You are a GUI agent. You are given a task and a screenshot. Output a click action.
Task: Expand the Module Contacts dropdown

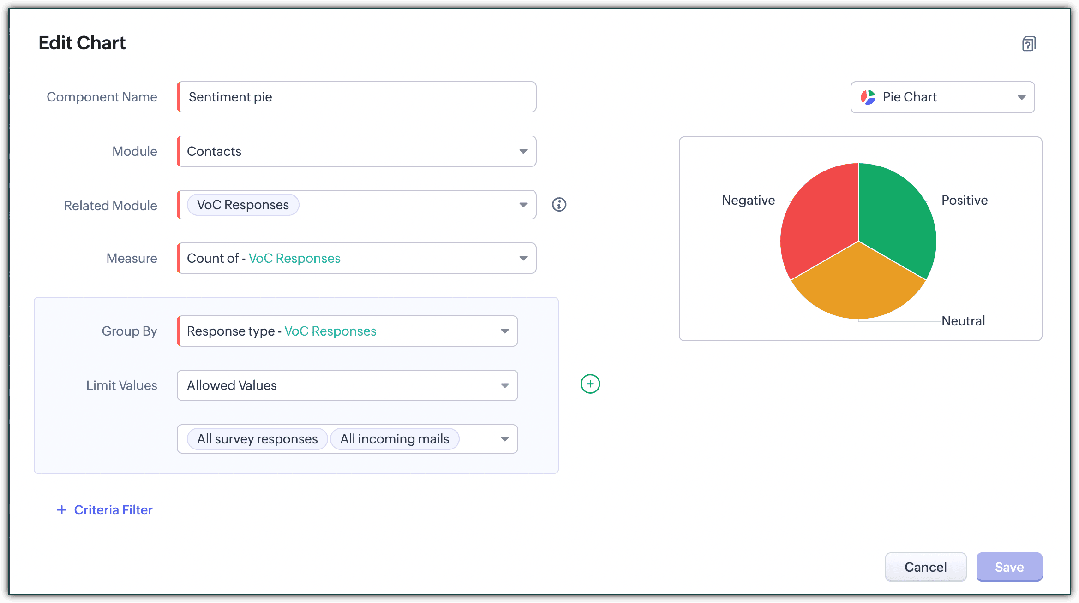523,151
